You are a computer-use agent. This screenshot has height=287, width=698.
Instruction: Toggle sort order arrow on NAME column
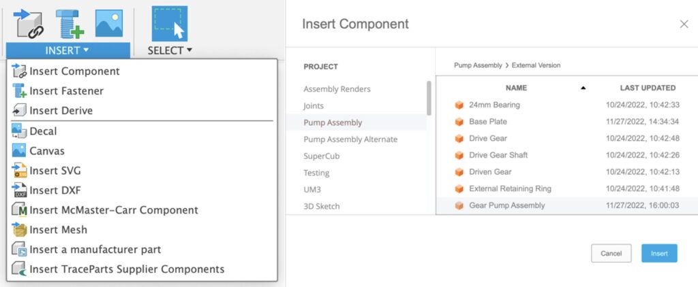583,88
